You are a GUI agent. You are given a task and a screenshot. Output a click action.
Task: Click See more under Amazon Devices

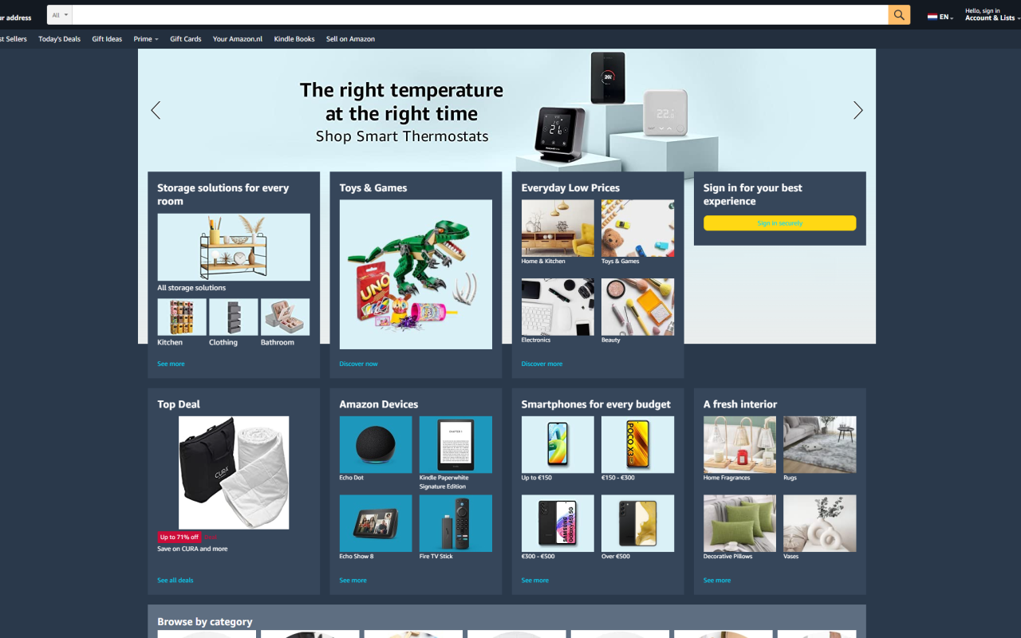click(353, 581)
